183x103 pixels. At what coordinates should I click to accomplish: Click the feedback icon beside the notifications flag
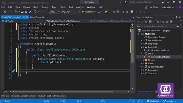pyautogui.click(x=126, y=2)
